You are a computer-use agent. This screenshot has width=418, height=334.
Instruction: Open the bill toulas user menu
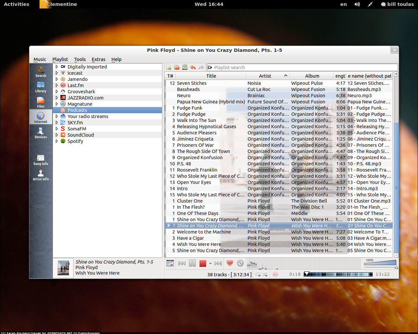(397, 4)
